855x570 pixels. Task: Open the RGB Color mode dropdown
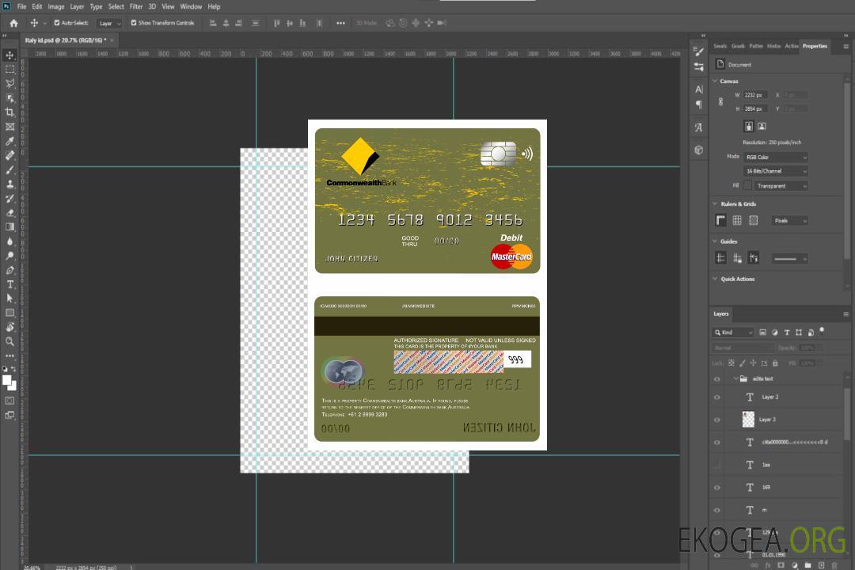pyautogui.click(x=775, y=157)
